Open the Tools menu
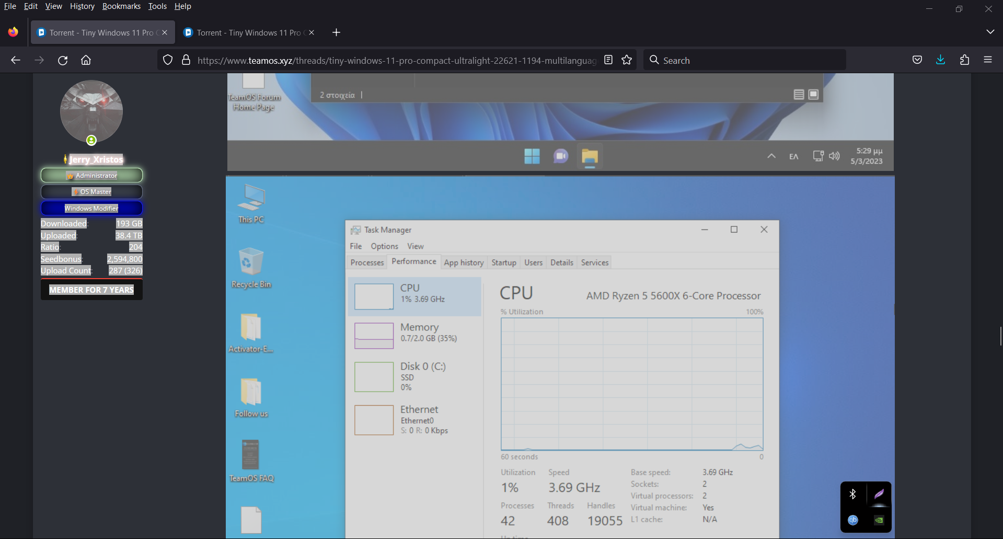1003x539 pixels. coord(157,6)
